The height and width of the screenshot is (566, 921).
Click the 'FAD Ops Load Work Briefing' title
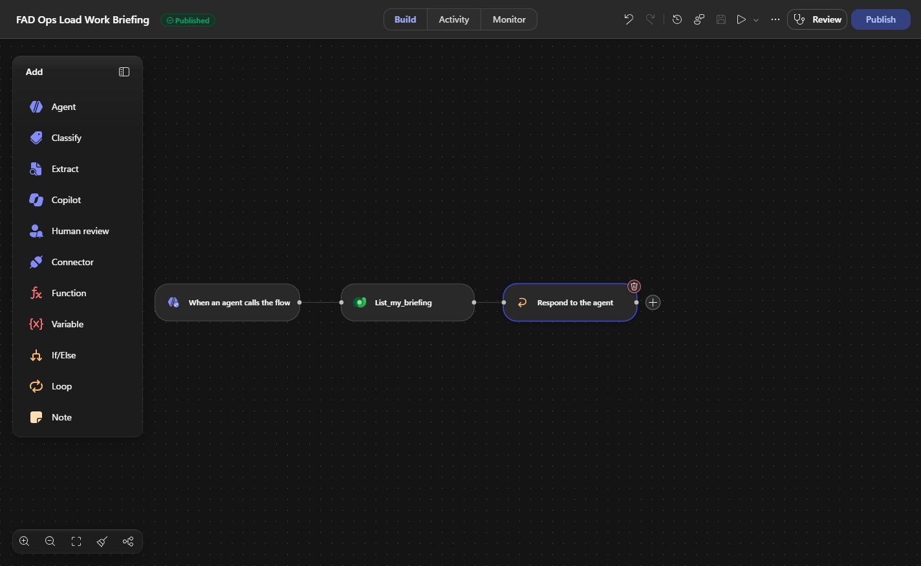(83, 19)
